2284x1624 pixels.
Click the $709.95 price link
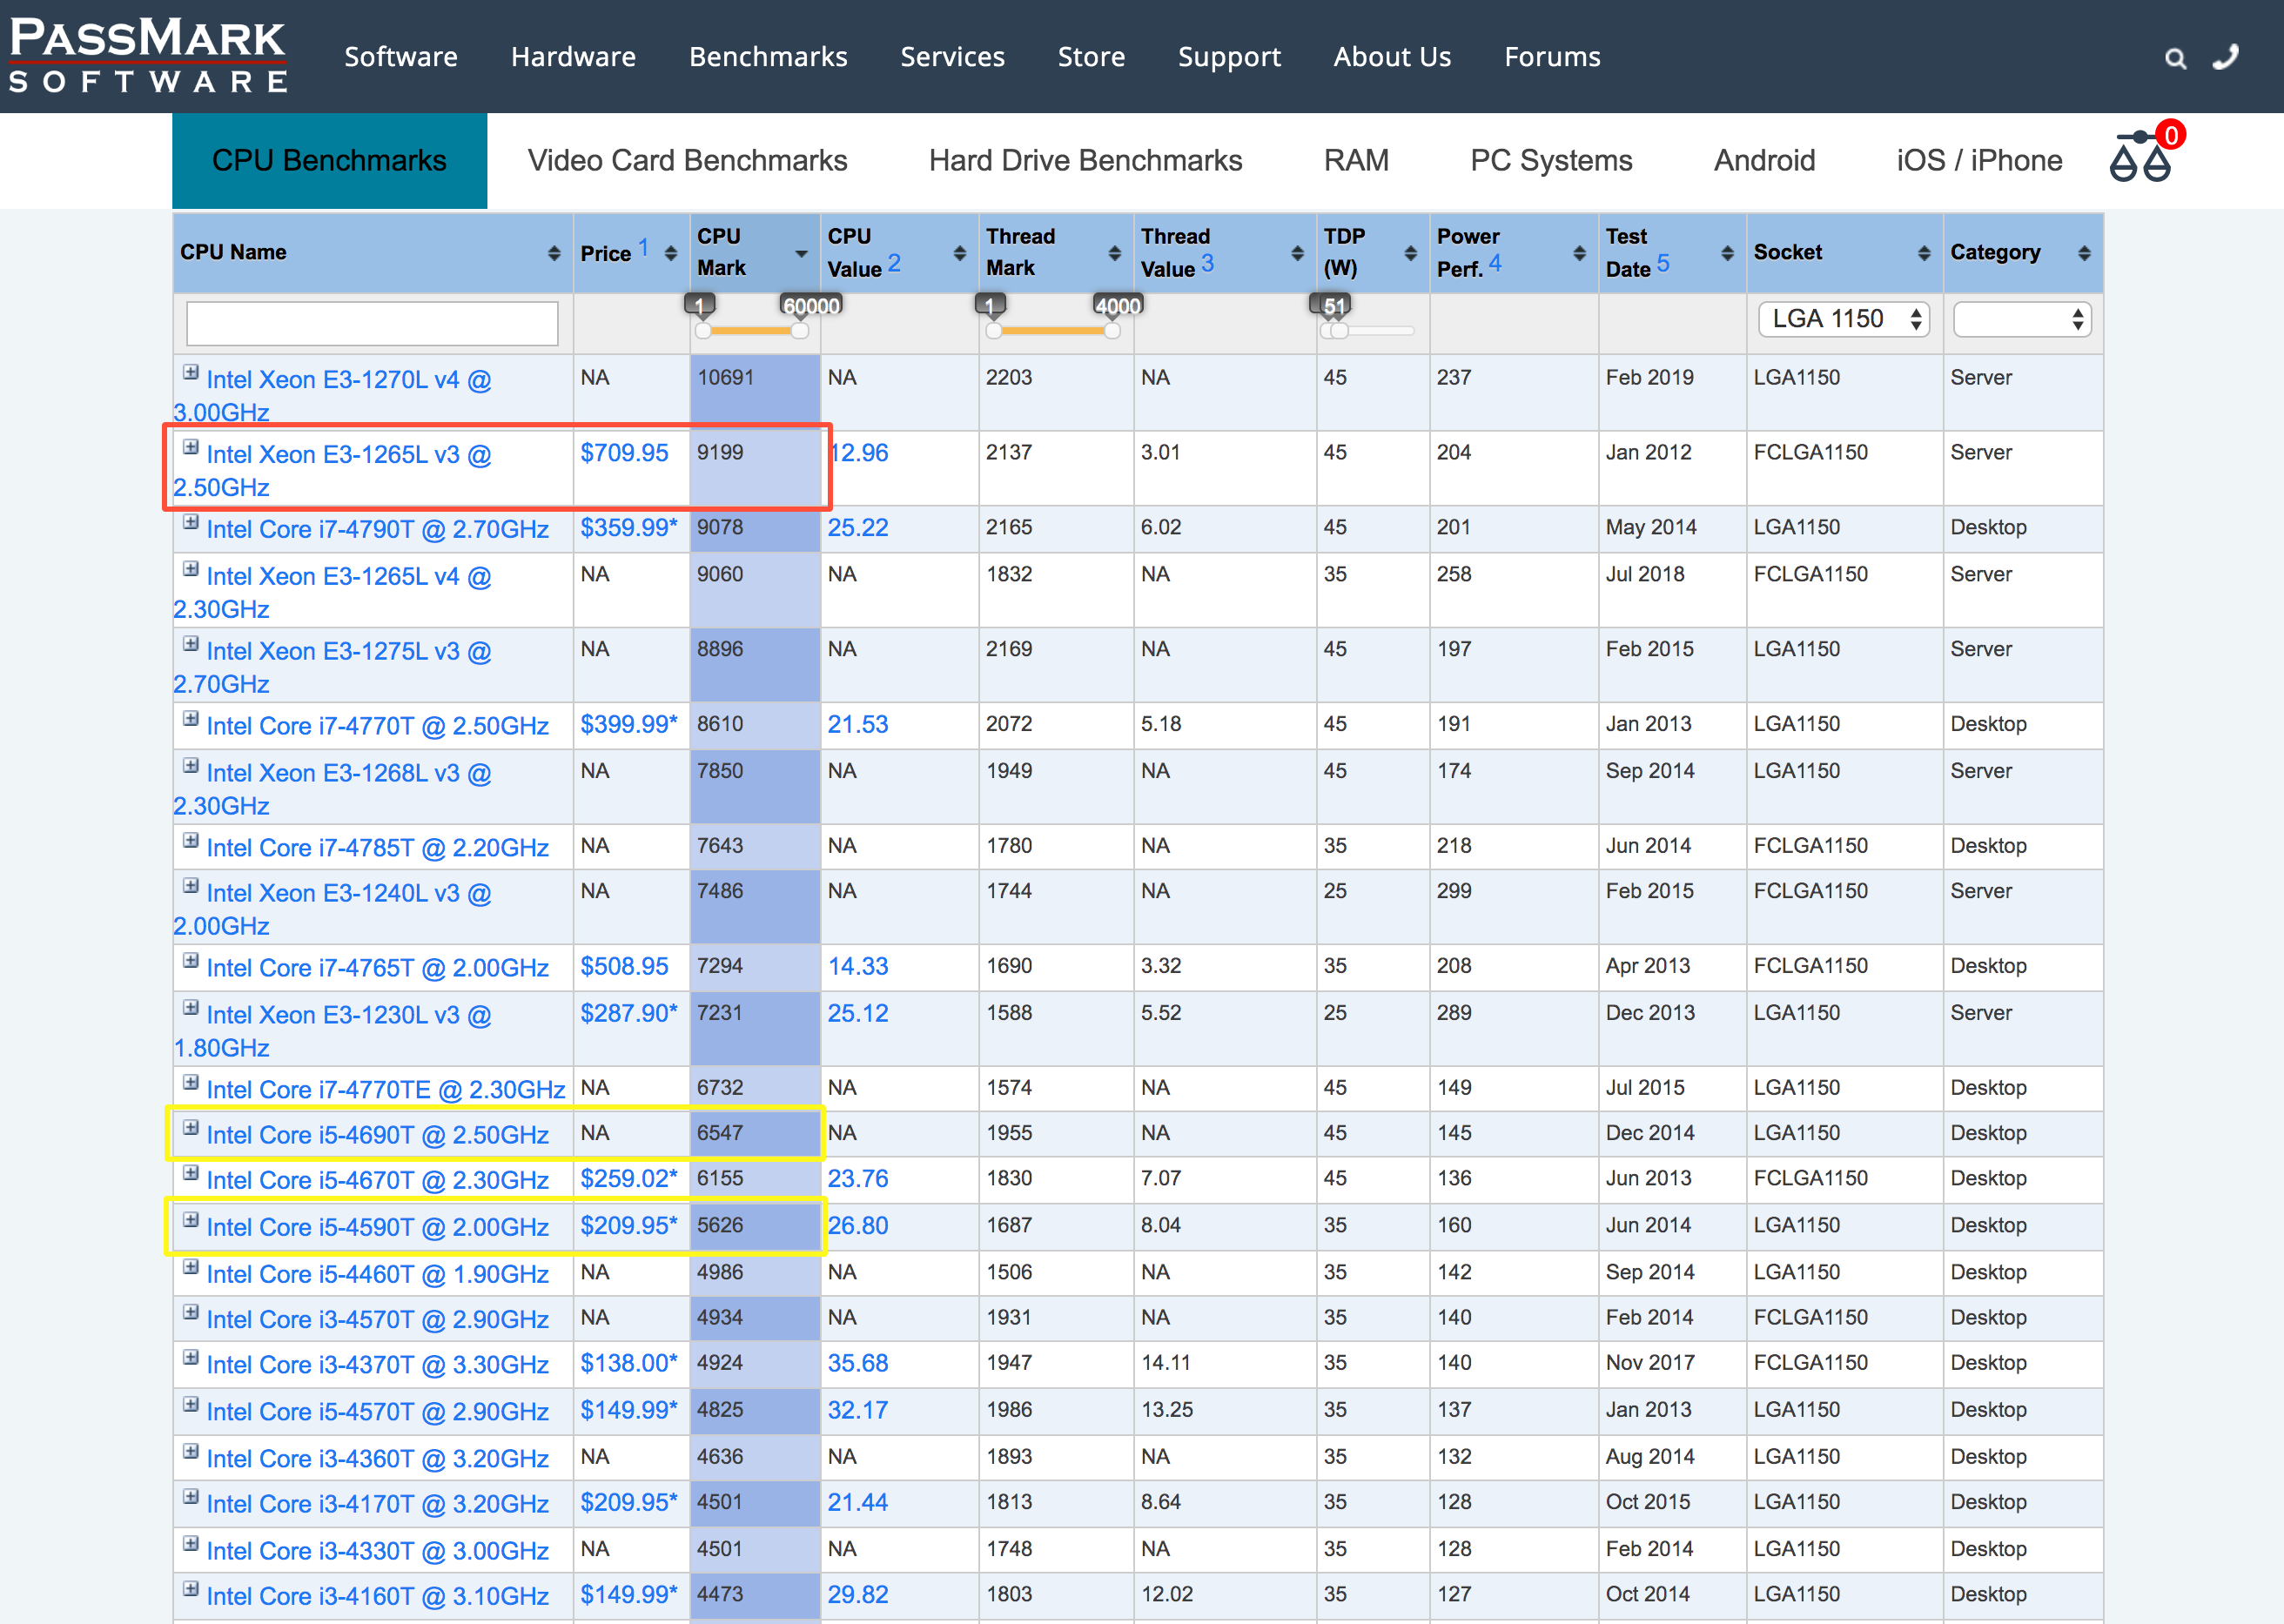624,453
